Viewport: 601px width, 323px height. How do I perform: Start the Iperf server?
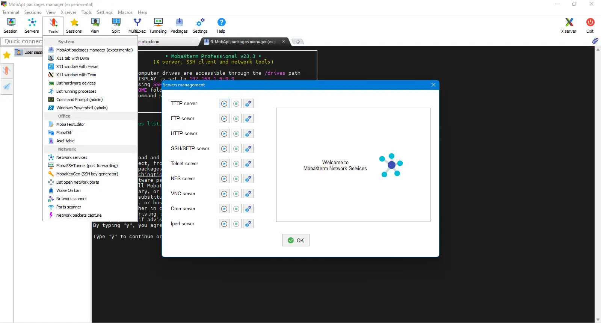(x=224, y=224)
